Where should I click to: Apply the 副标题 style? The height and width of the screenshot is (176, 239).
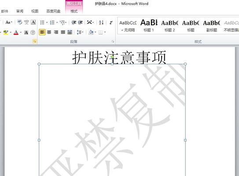point(212,26)
